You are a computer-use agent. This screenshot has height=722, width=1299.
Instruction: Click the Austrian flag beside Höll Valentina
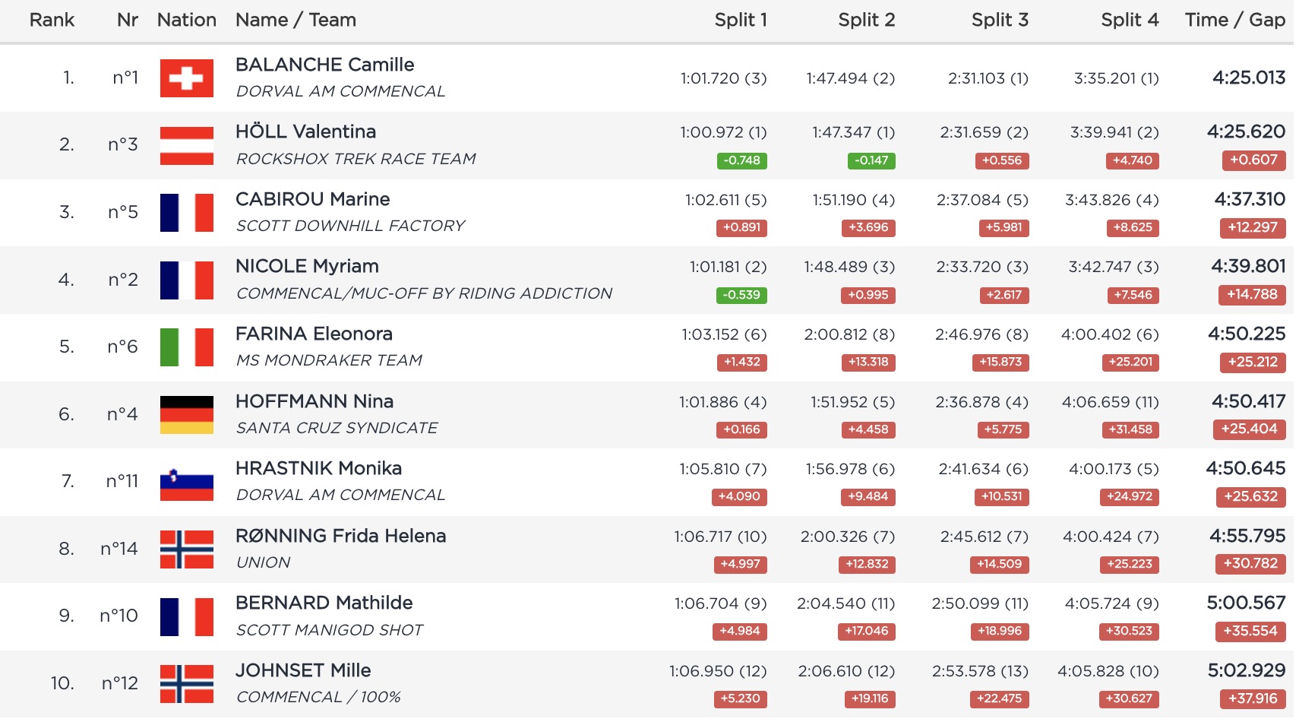pos(186,146)
